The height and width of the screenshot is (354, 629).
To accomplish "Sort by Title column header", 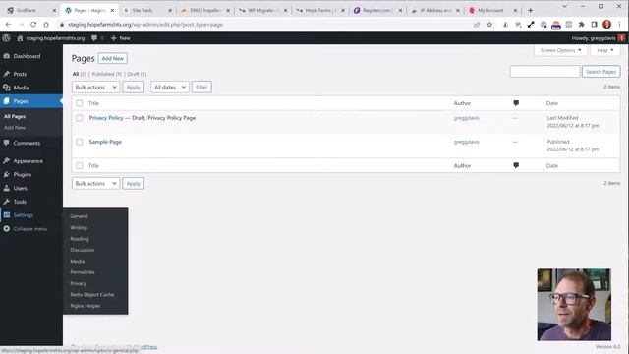I will [93, 103].
